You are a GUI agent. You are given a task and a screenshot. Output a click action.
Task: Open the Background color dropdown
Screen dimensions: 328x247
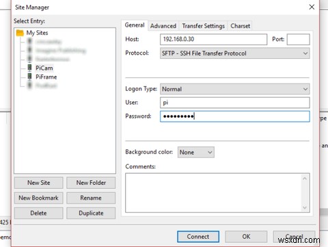pos(196,153)
